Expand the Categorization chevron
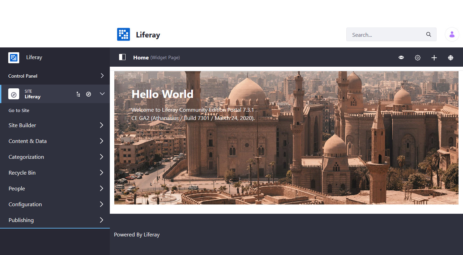The width and height of the screenshot is (463, 255). click(102, 157)
